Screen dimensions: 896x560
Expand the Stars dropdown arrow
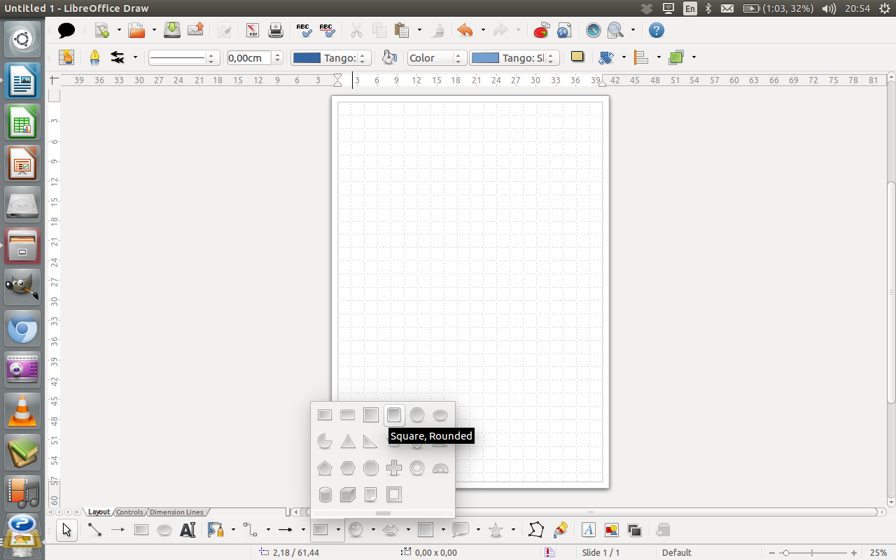(513, 531)
